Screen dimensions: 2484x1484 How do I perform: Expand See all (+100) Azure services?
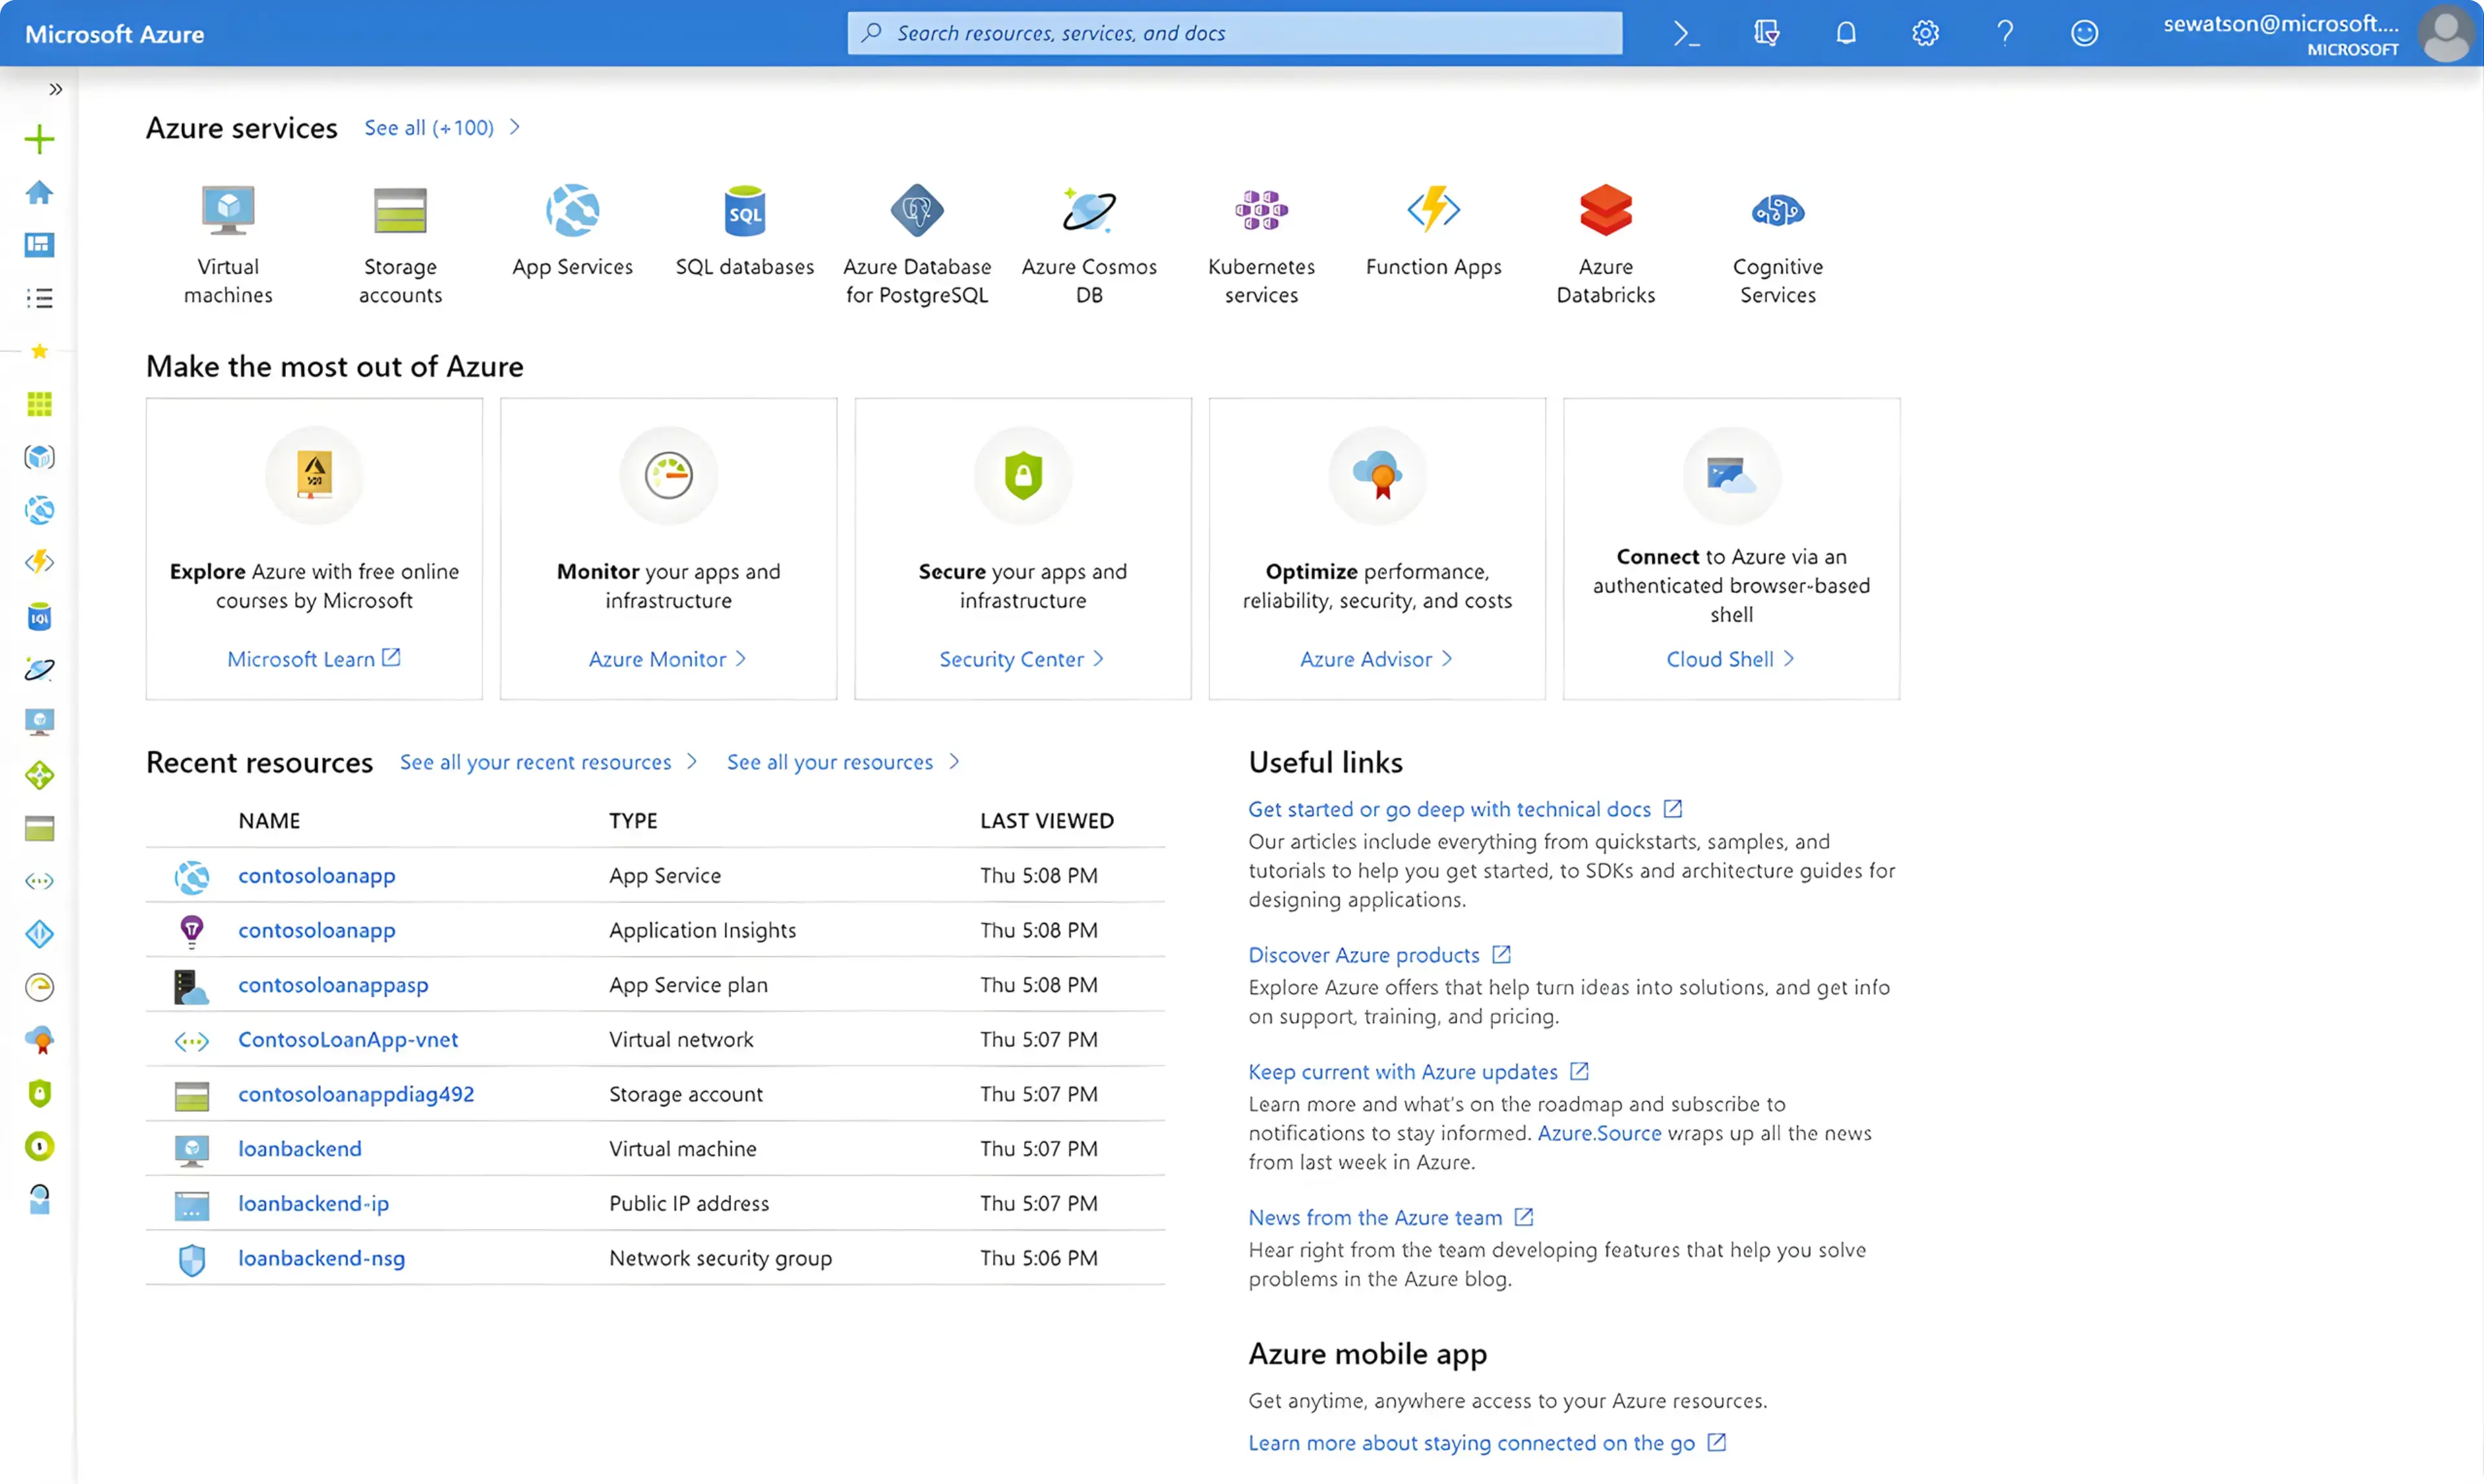429,128
